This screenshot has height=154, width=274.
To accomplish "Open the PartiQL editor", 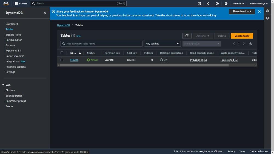I will pos(14,40).
